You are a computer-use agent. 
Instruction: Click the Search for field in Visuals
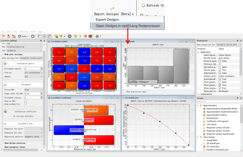[219, 101]
